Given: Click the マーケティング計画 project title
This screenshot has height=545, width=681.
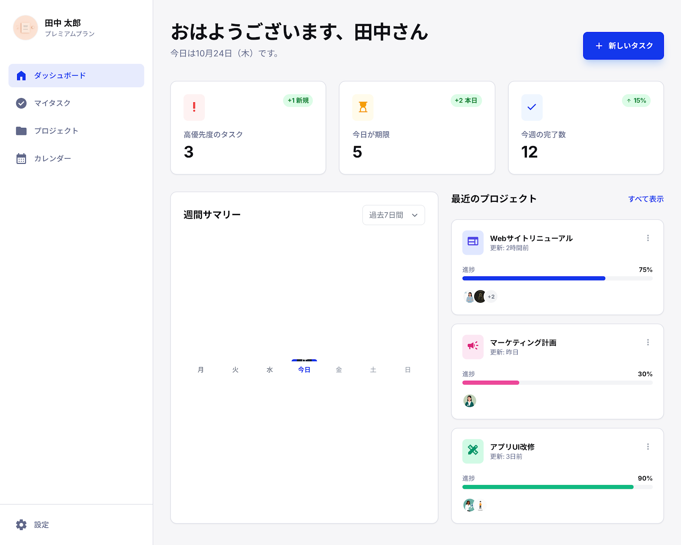Looking at the screenshot, I should coord(523,342).
